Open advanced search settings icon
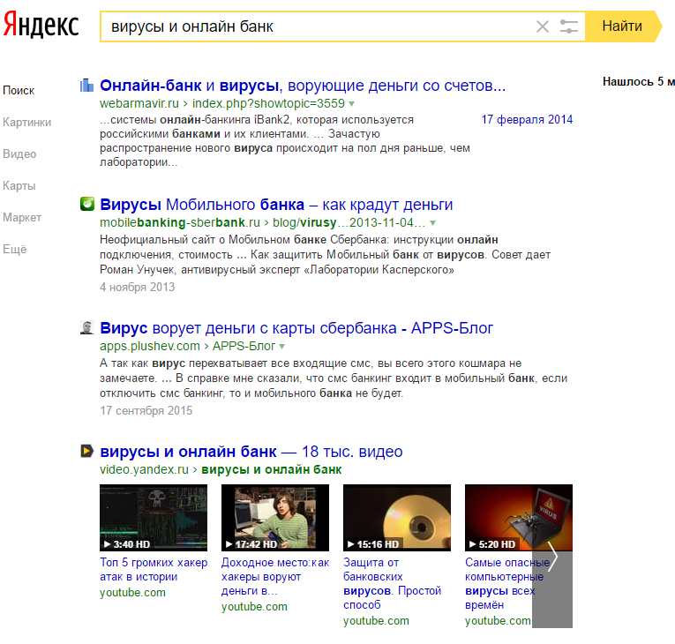 (568, 26)
